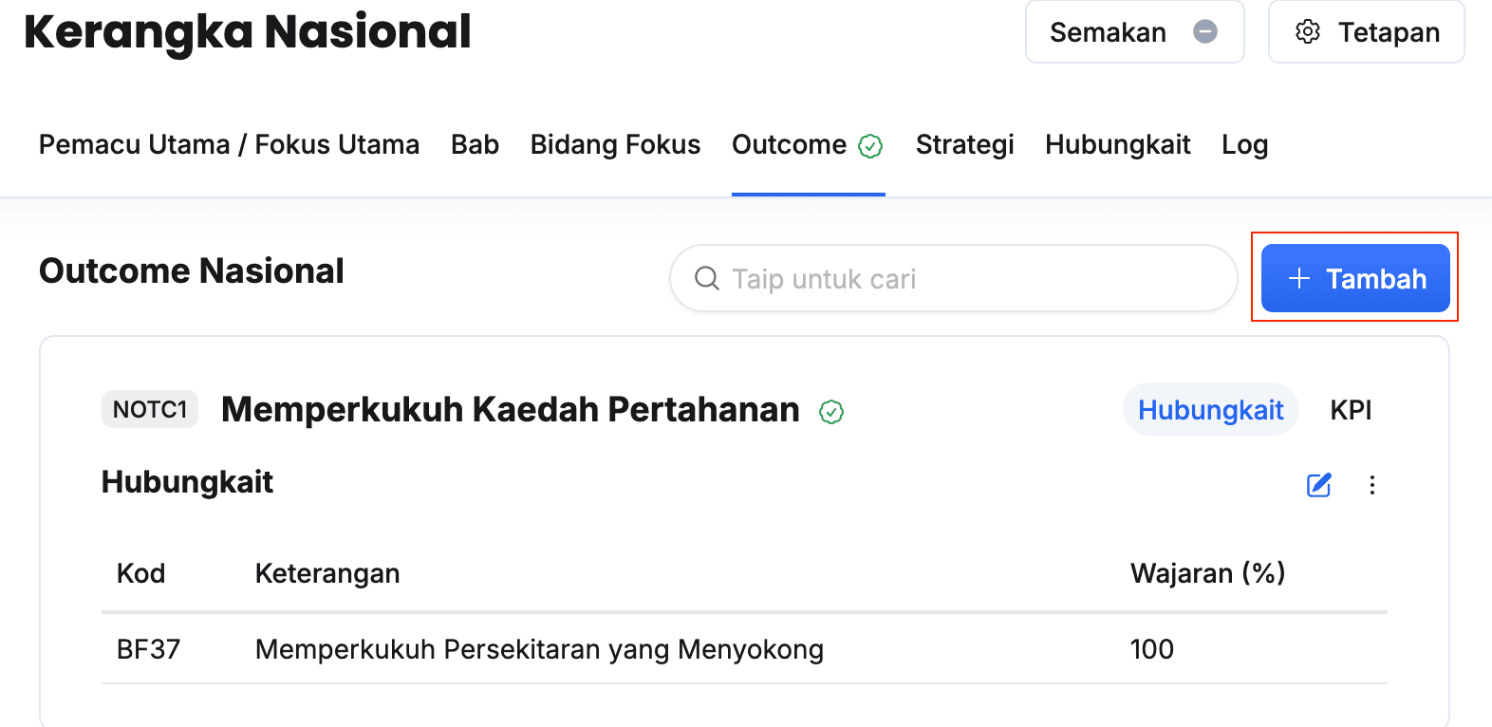Go to the Bidang Fokus tab
Viewport: 1492px width, 727px height.
tap(615, 144)
